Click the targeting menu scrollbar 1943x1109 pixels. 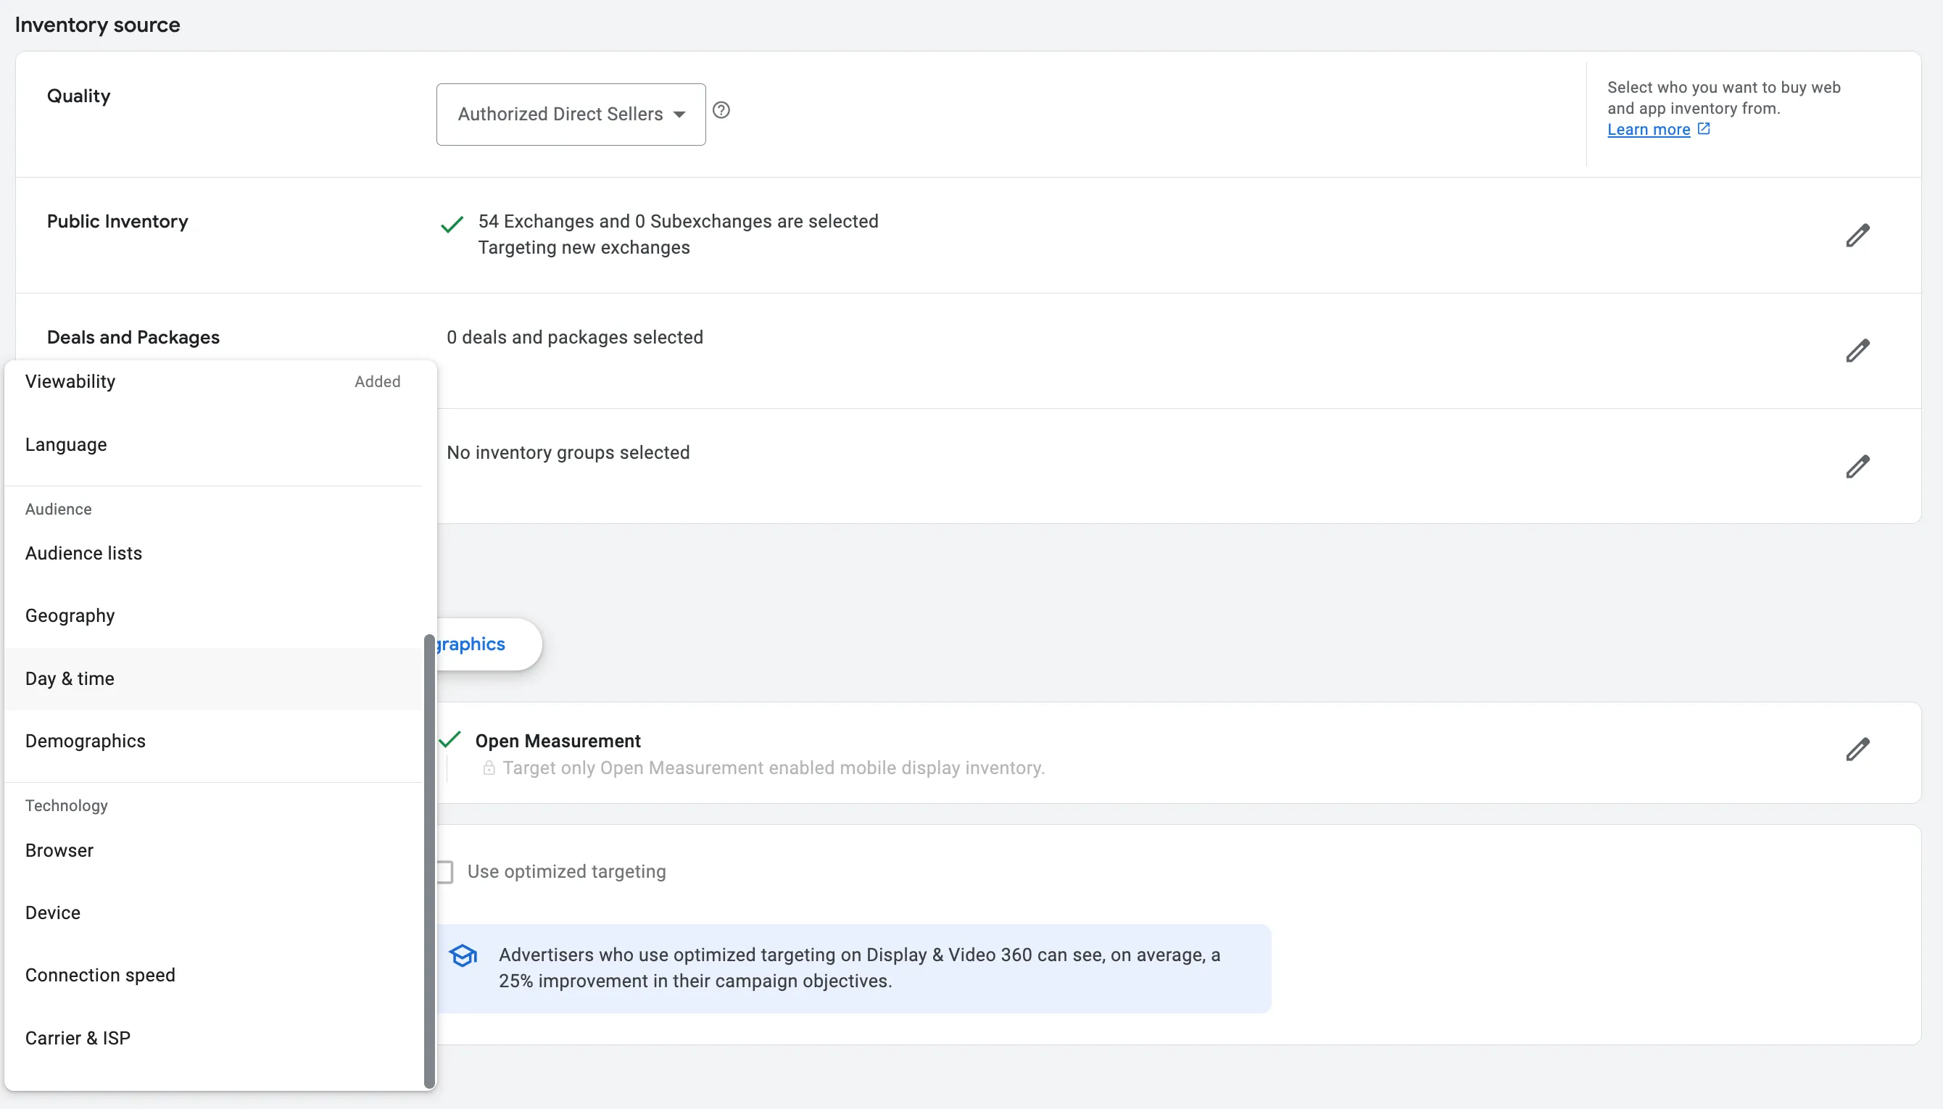430,860
